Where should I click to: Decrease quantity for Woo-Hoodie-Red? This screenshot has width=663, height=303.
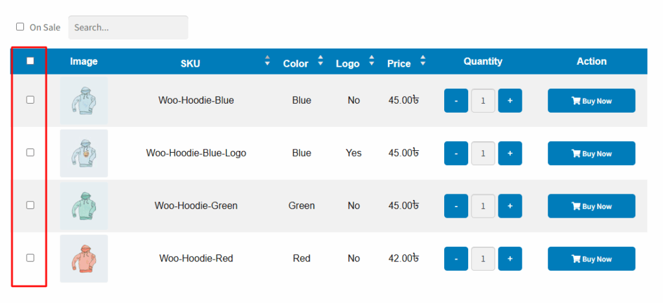(456, 258)
